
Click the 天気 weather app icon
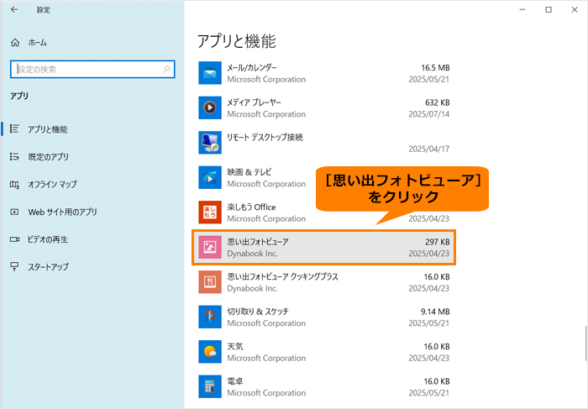click(210, 352)
